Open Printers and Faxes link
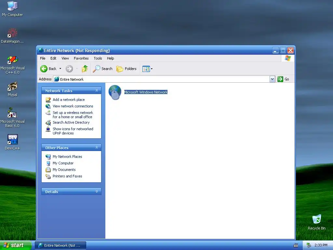Screen dimensions: 333x250 pyautogui.click(x=67, y=176)
